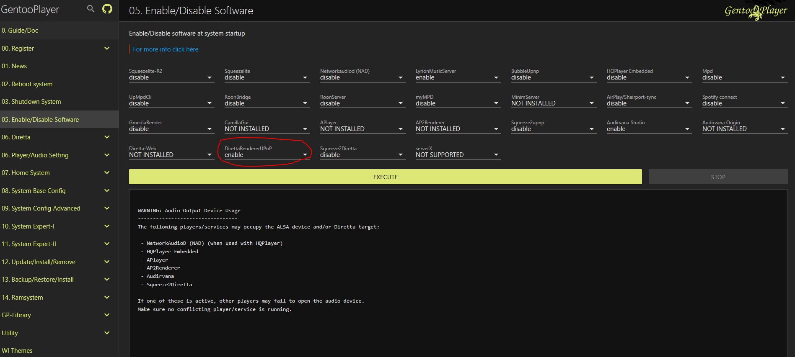
Task: Click 'Enable/Disable software at system startup' text
Action: (187, 33)
